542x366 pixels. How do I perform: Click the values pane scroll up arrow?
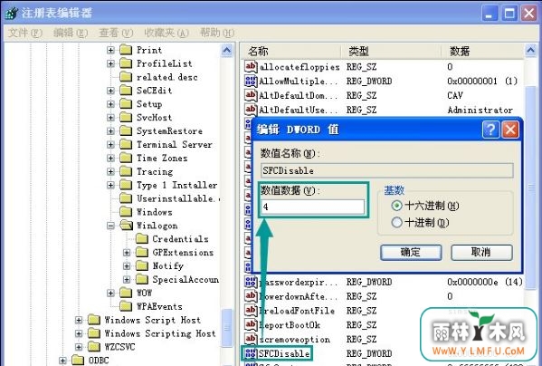pos(530,51)
